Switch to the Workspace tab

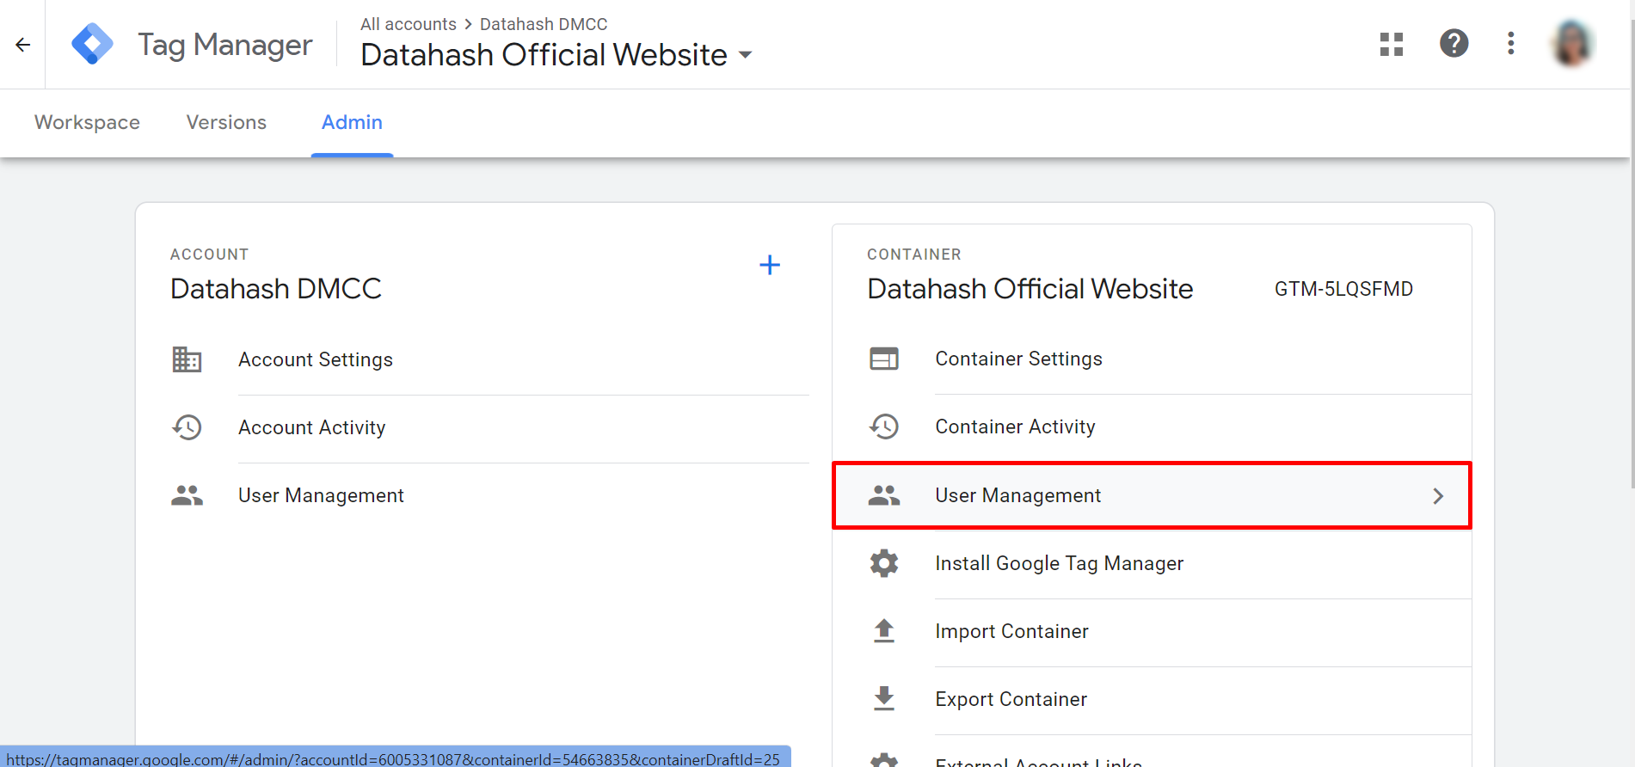pyautogui.click(x=87, y=123)
